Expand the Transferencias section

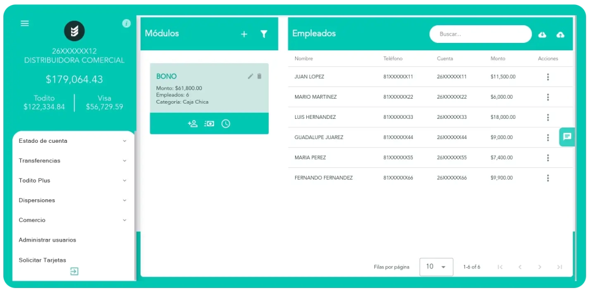(73, 161)
